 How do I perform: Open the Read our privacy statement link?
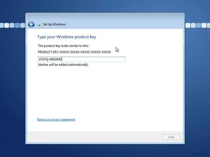pos(56,120)
